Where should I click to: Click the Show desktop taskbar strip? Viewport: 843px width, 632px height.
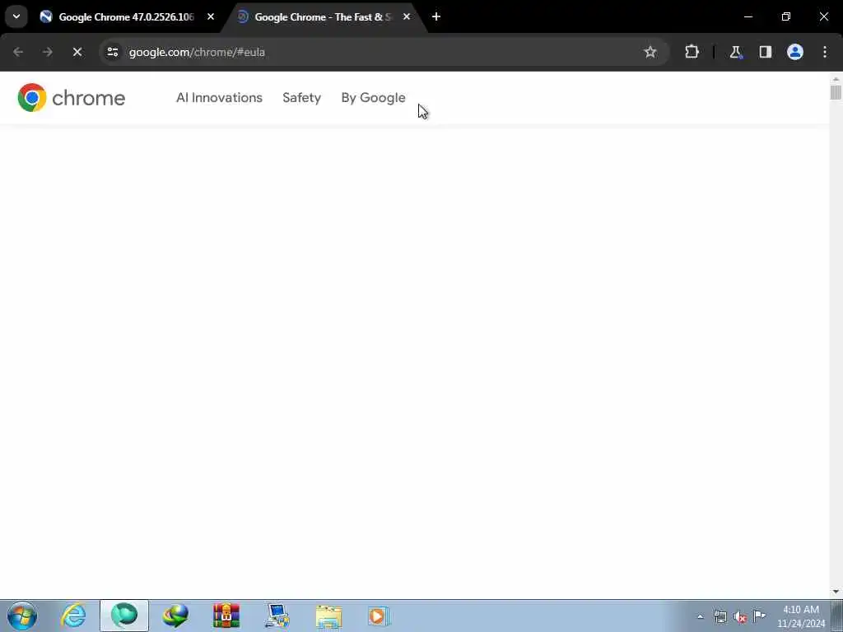pyautogui.click(x=838, y=616)
